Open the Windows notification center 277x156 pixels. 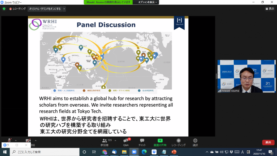(x=271, y=152)
